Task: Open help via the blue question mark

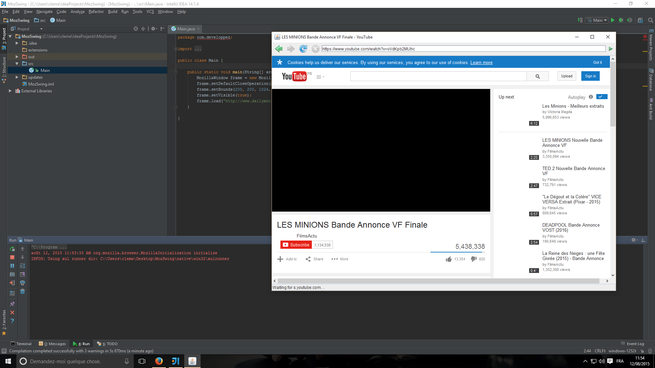Action: 12,321
